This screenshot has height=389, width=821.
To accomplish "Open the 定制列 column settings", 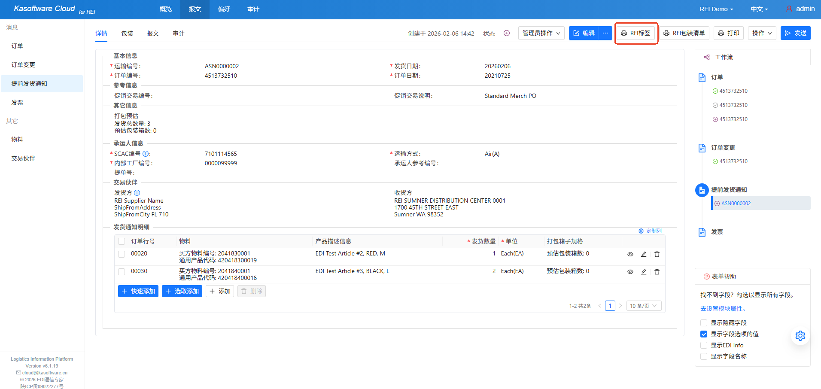I will (x=650, y=231).
